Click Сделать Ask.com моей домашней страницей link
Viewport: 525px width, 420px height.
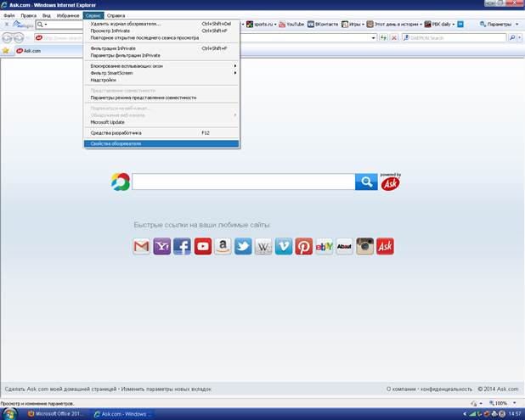pyautogui.click(x=60, y=389)
